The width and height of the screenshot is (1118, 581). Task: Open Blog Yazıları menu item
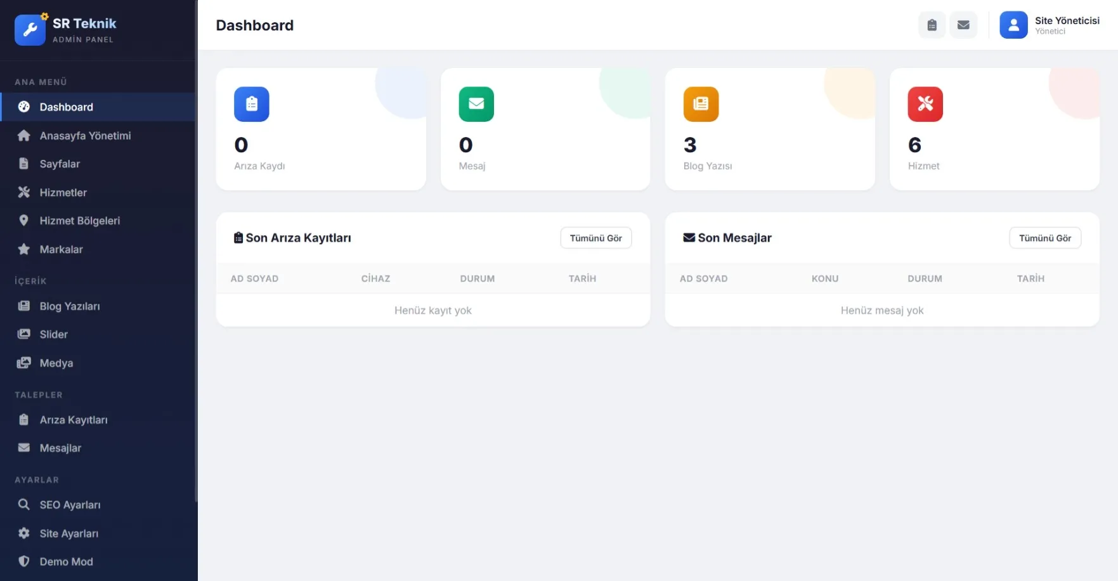tap(70, 306)
